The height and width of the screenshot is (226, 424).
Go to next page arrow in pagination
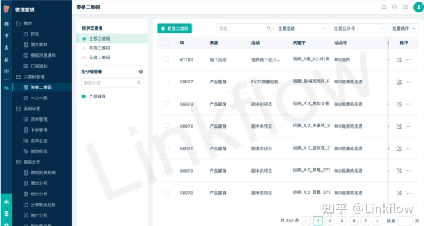[x=377, y=221]
